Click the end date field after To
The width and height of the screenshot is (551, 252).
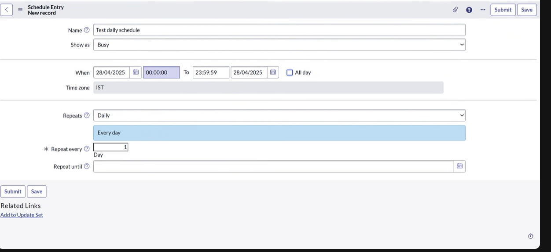tap(249, 72)
